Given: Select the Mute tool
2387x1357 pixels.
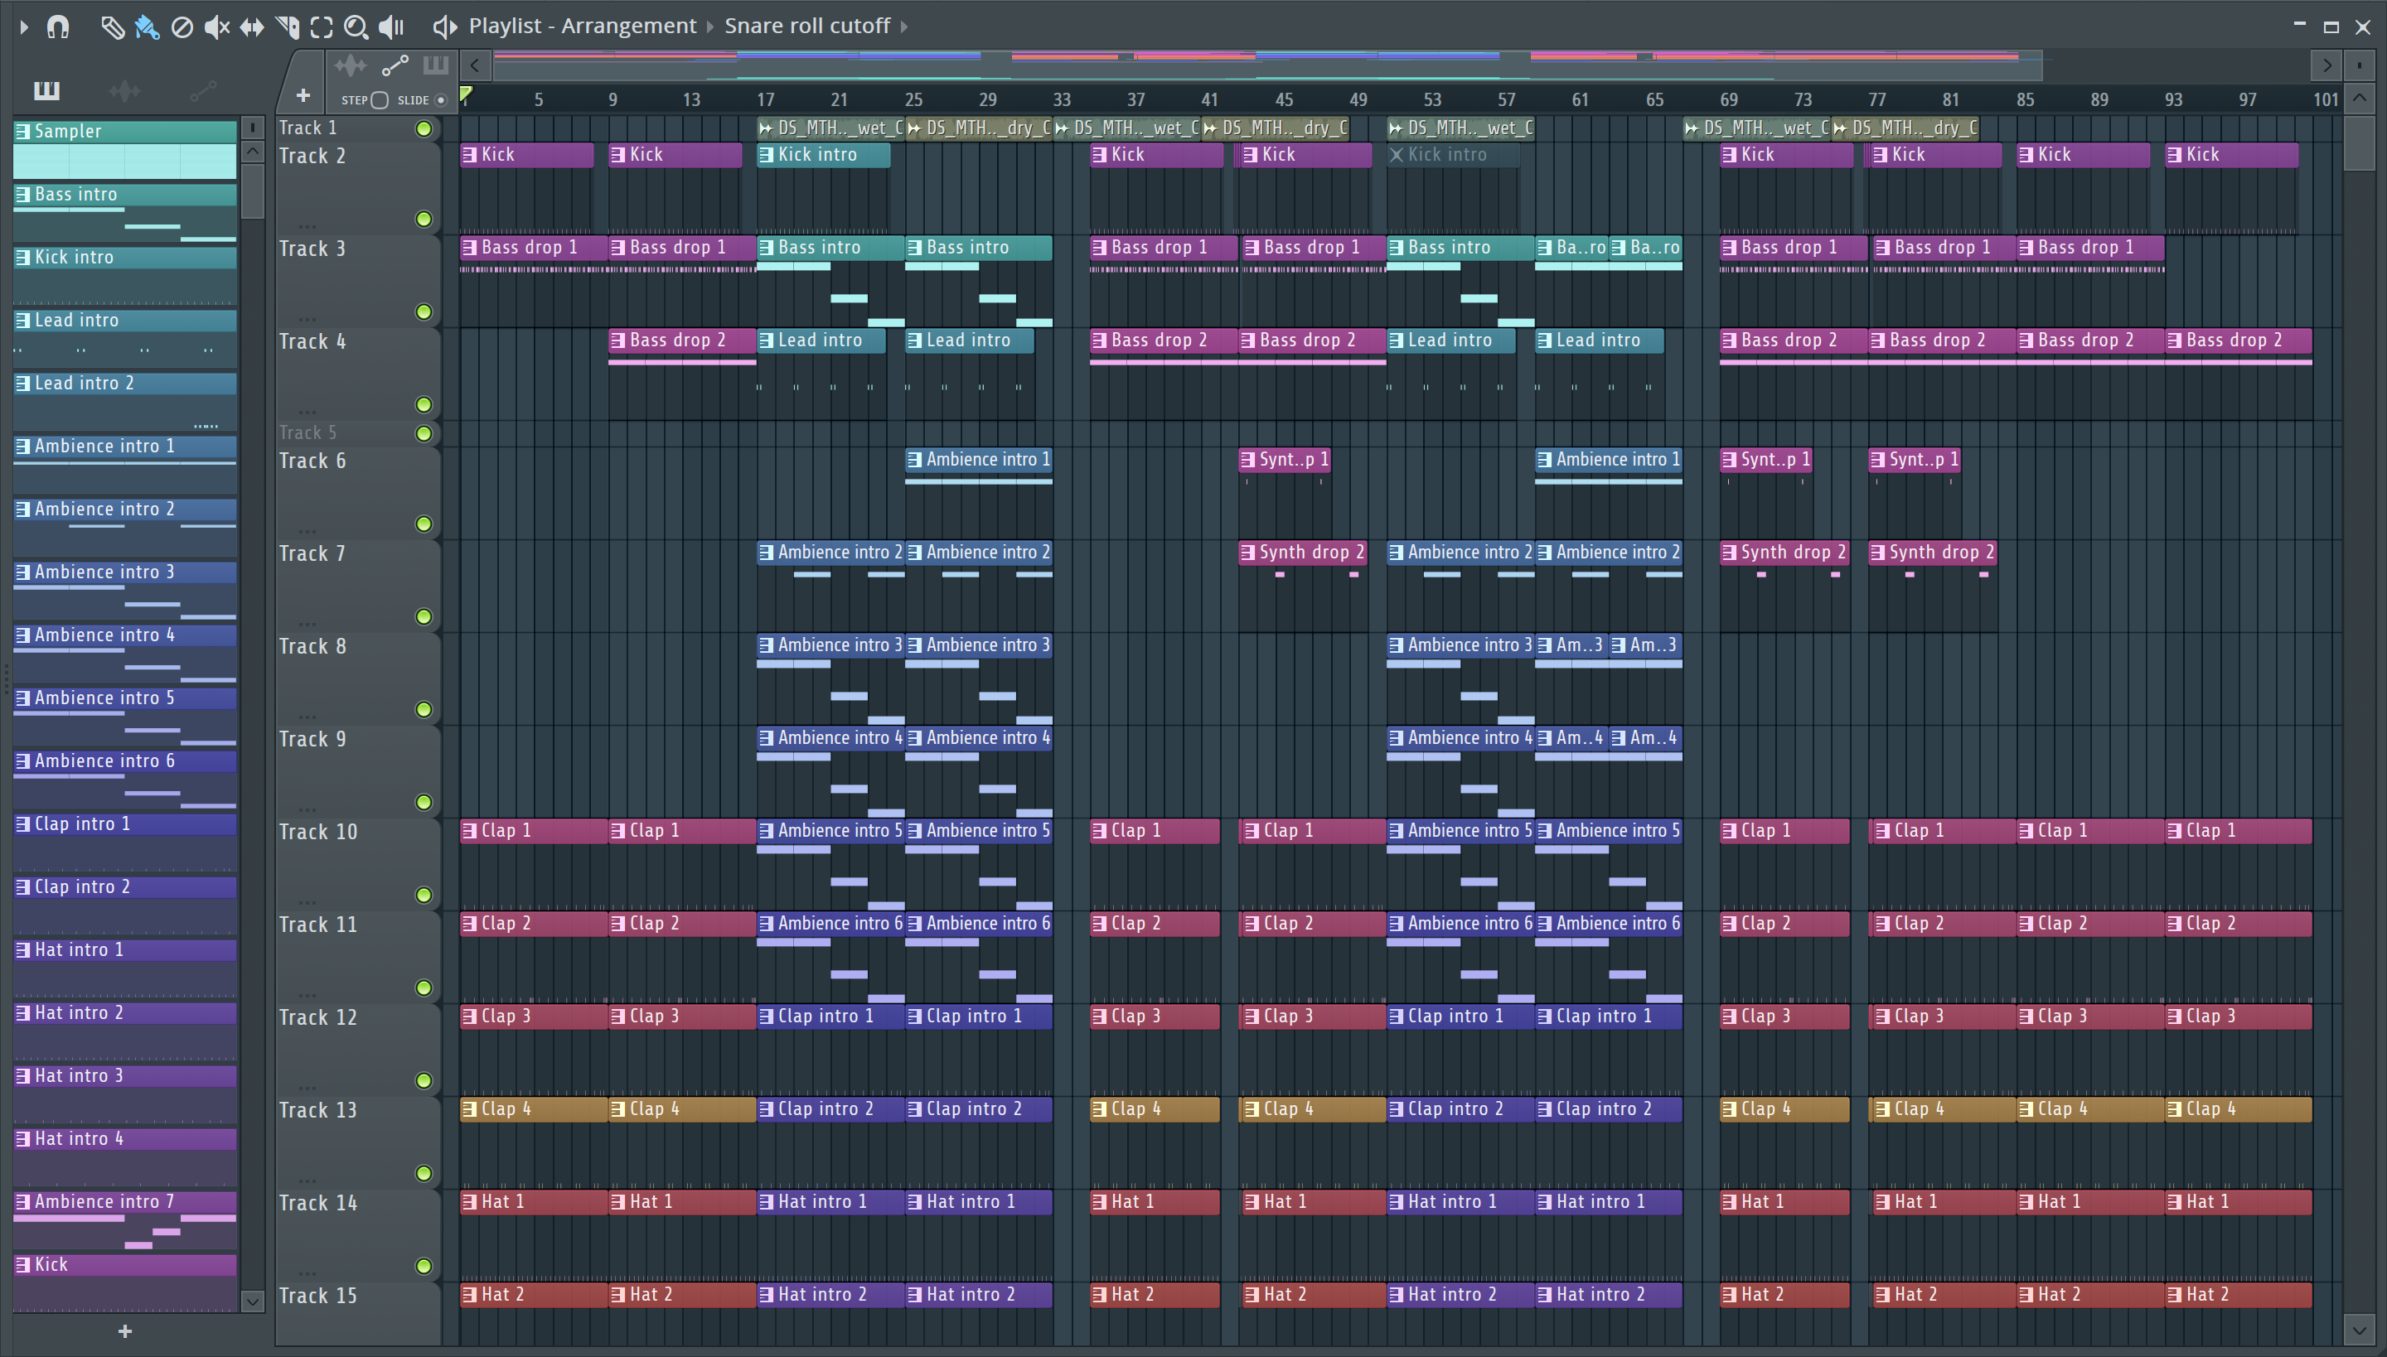Looking at the screenshot, I should [x=216, y=27].
